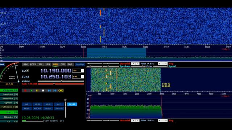Click the Minimize [F3] button
The width and height of the screenshot is (232, 130).
point(9,117)
